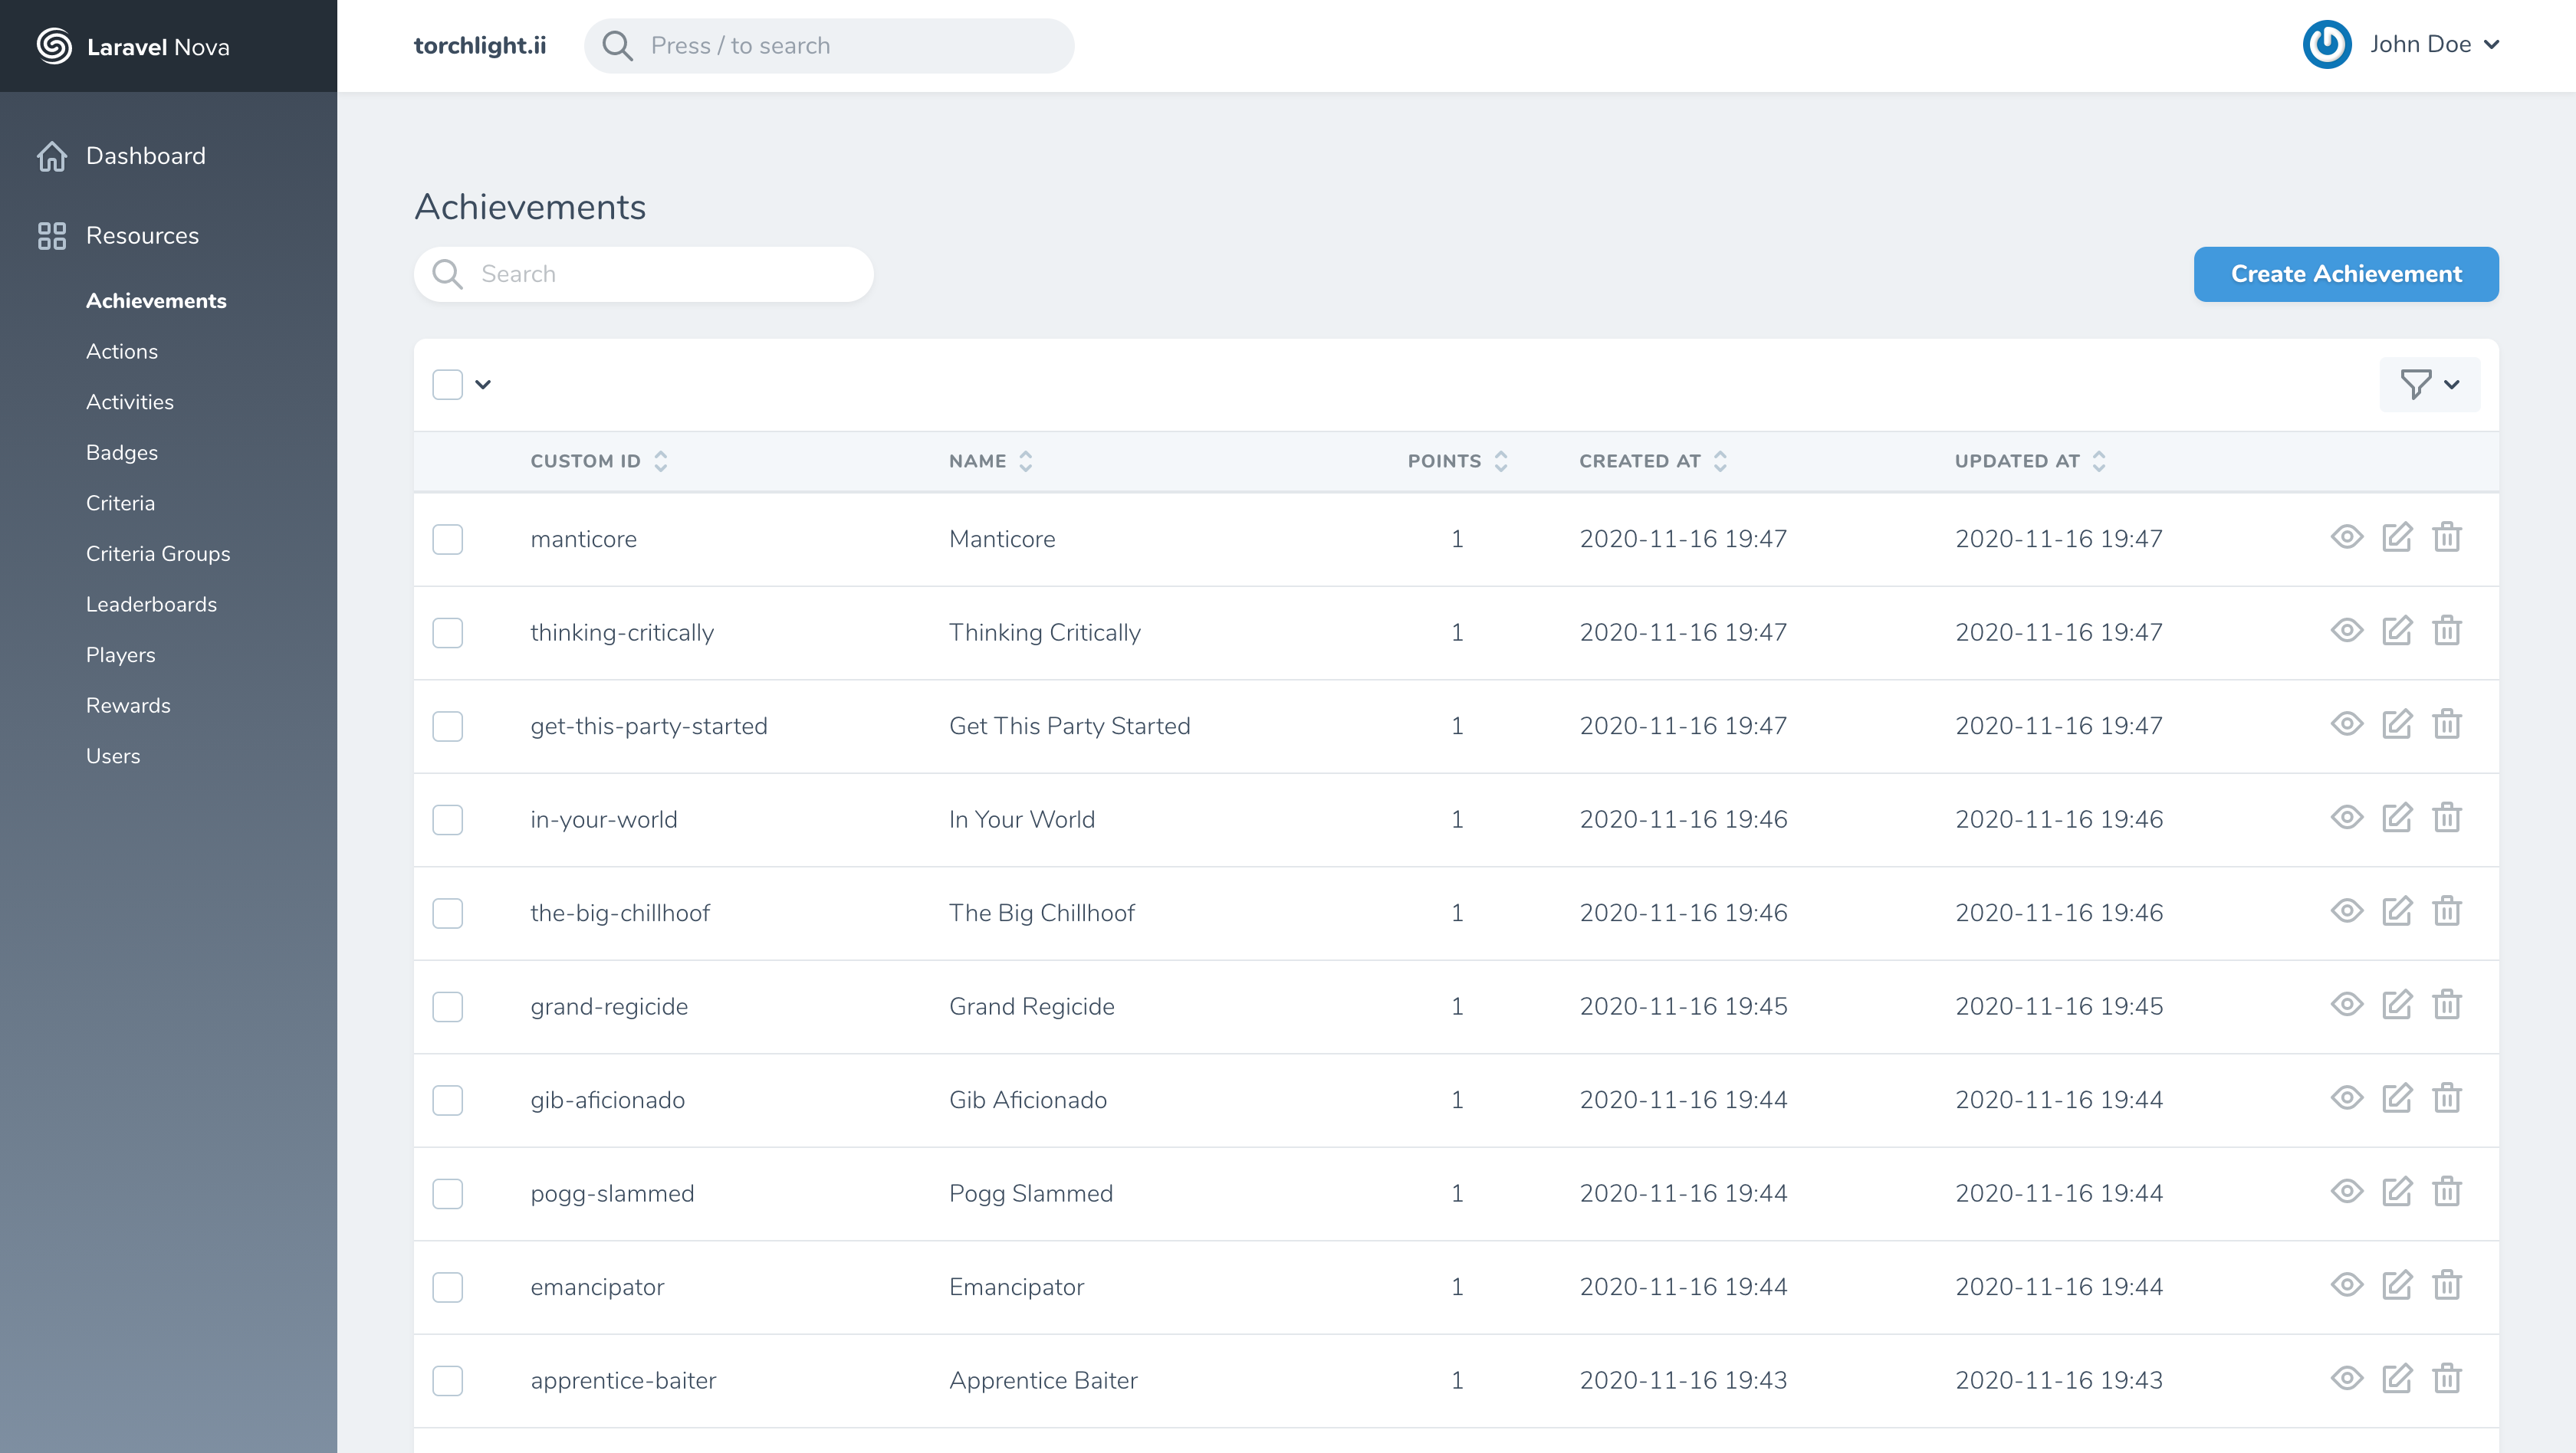Viewport: 2576px width, 1453px height.
Task: Open the select-all dropdown arrow
Action: click(x=483, y=385)
